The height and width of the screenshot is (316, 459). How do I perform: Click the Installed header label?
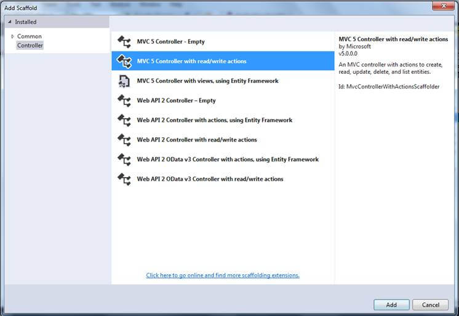tap(26, 22)
